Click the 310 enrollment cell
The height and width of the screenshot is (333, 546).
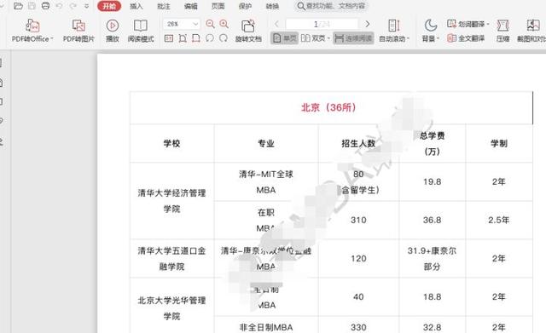pyautogui.click(x=358, y=220)
